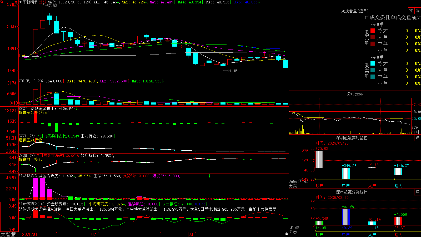
Task: Click the 03 month marker on time axis
Action: (191, 234)
